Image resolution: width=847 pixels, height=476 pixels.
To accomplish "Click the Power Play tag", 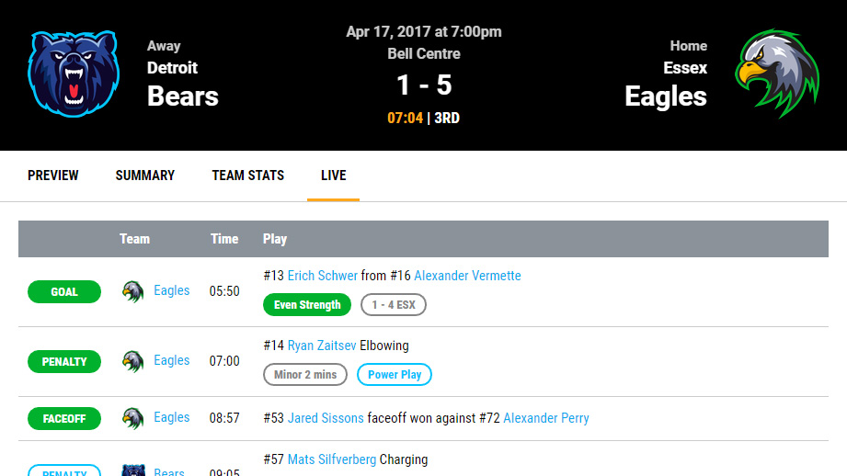I will pos(395,375).
